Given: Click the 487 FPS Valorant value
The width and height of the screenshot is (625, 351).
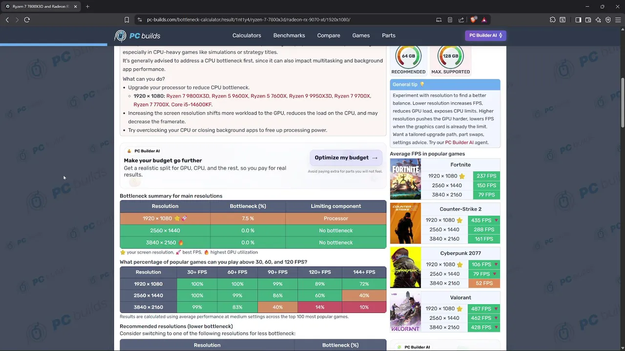Looking at the screenshot, I should pyautogui.click(x=483, y=309).
